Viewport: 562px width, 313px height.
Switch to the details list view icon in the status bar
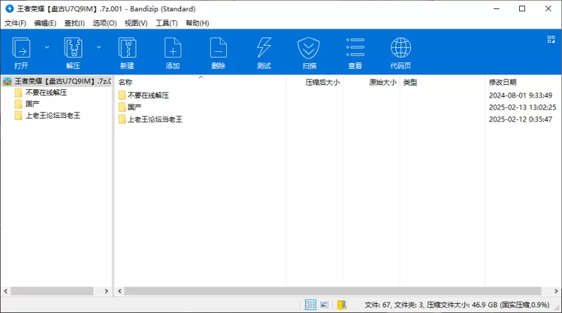point(311,305)
